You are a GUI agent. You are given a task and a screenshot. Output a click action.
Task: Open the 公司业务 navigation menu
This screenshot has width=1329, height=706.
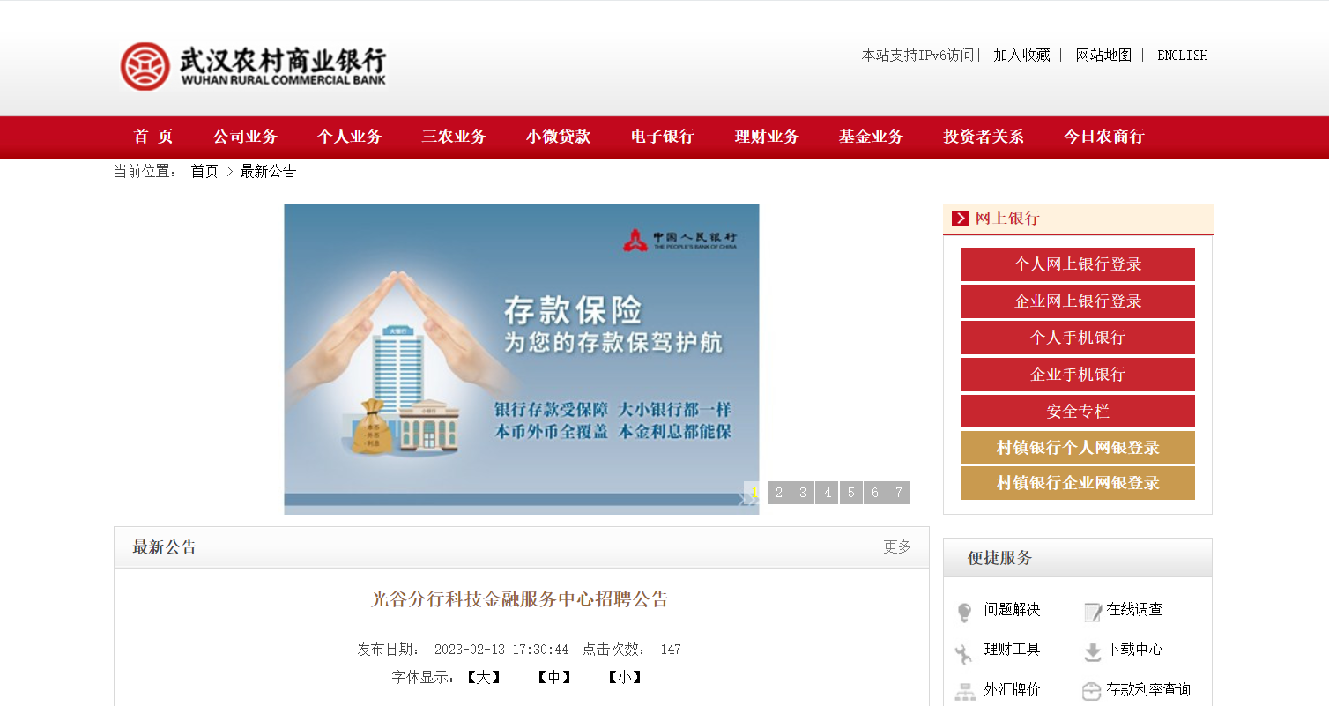click(245, 137)
